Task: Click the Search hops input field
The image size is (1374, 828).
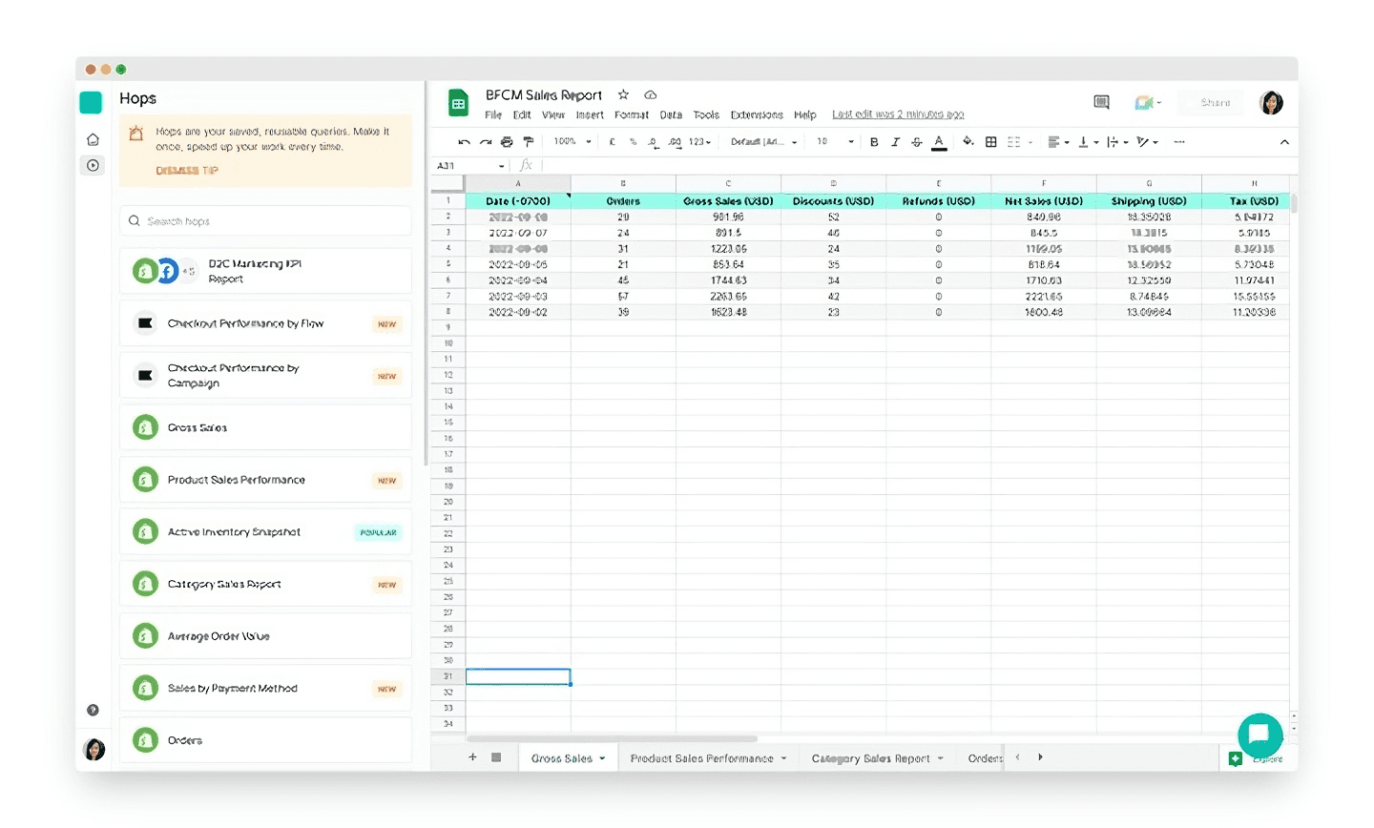Action: pos(267,221)
